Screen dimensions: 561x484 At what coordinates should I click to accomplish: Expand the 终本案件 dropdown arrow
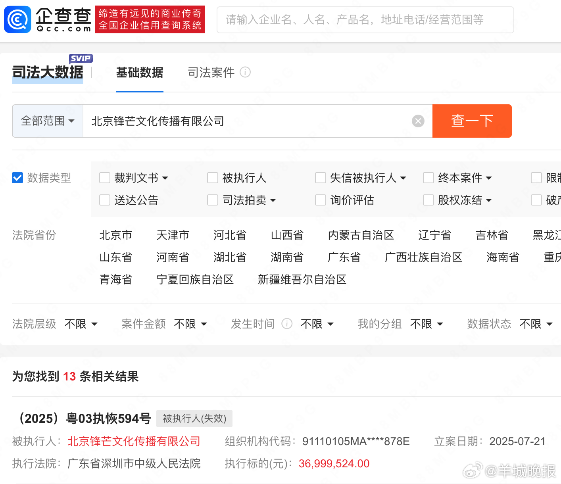pyautogui.click(x=489, y=178)
